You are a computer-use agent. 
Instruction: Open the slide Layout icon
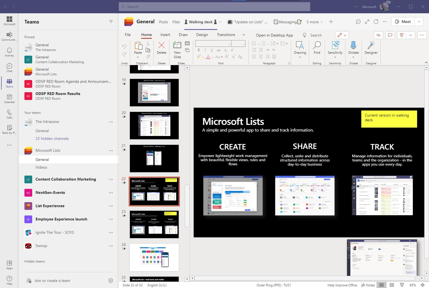coord(187,43)
